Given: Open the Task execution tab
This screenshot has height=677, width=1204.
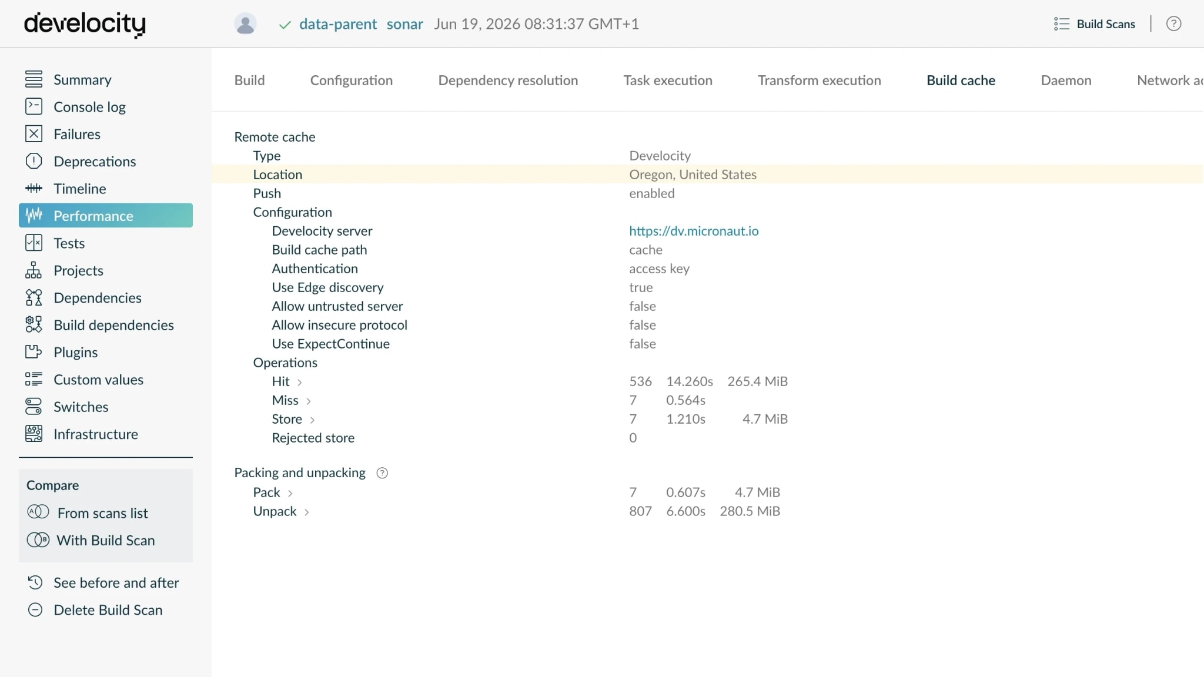Looking at the screenshot, I should [x=668, y=80].
